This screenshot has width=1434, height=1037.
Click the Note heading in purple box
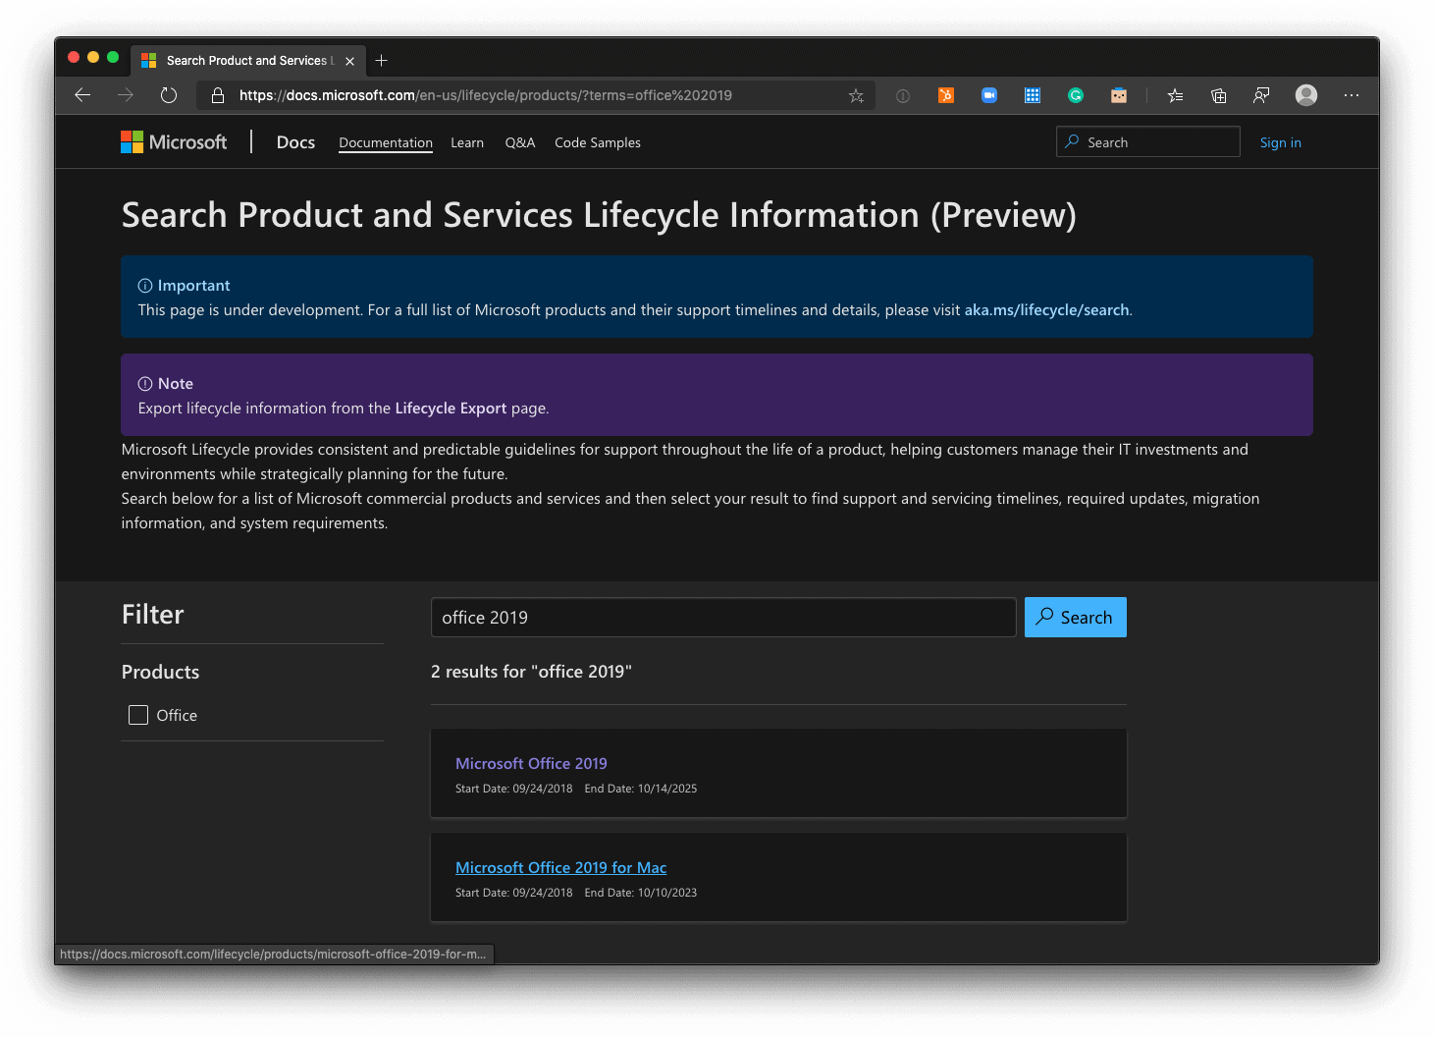click(176, 384)
